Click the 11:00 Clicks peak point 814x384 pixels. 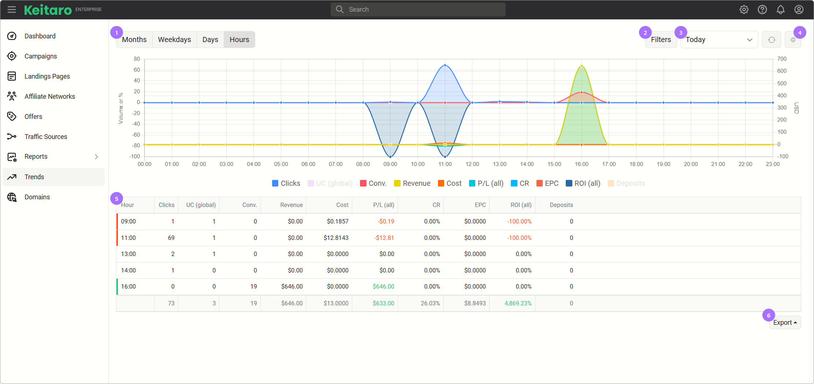(445, 65)
